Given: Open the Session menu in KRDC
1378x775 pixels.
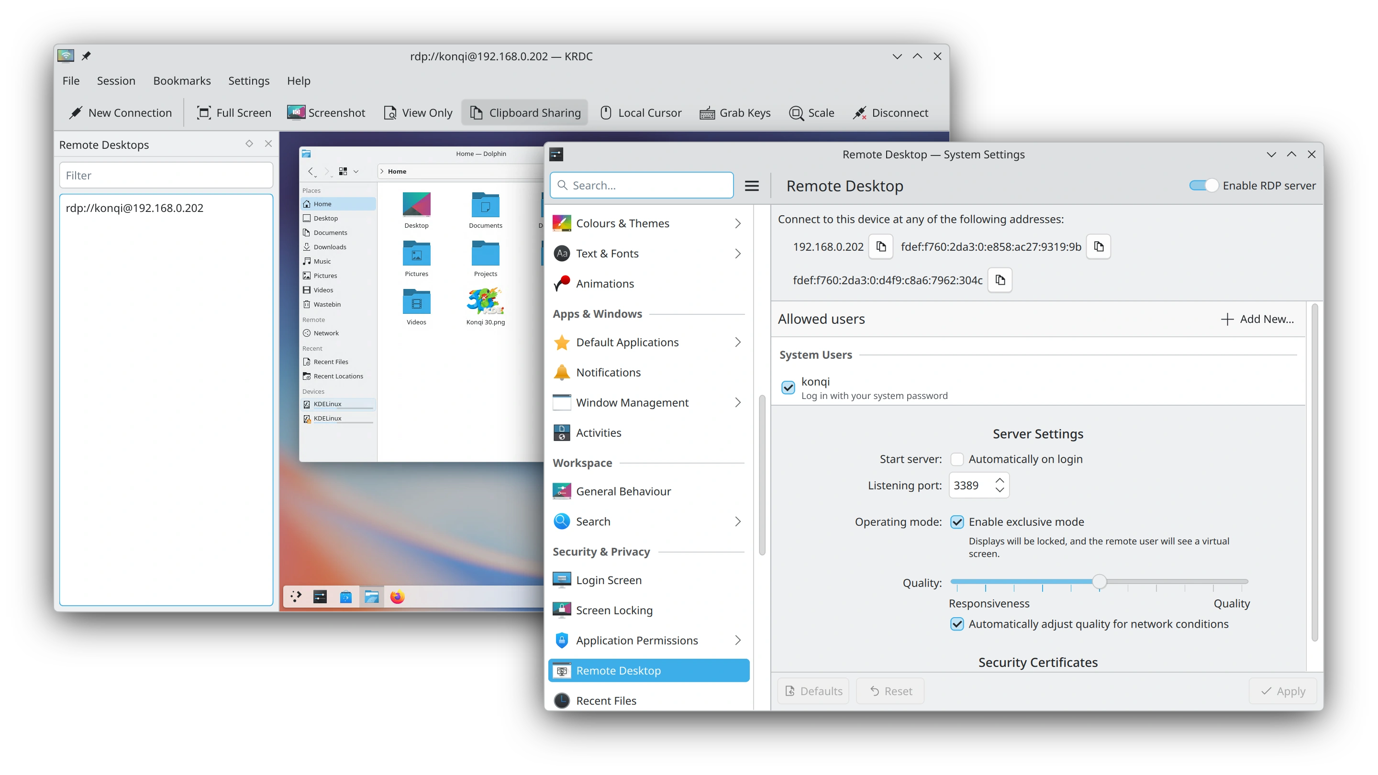Looking at the screenshot, I should 116,81.
